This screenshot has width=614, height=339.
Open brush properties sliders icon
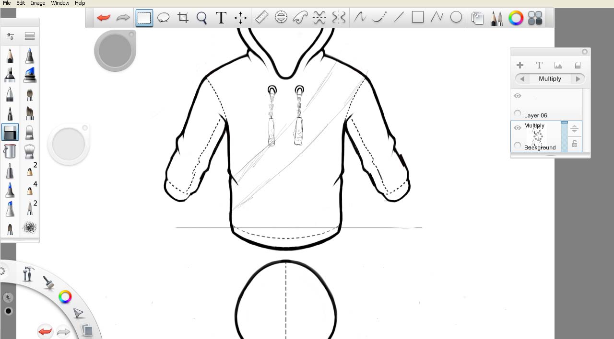click(x=10, y=36)
